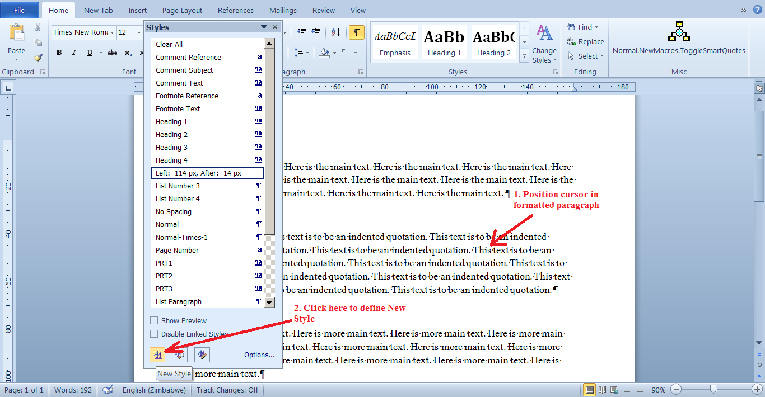This screenshot has width=765, height=397.
Task: Switch to the Page Layout tab
Action: pyautogui.click(x=182, y=10)
